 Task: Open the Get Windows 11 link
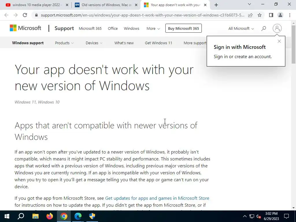[x=159, y=43]
